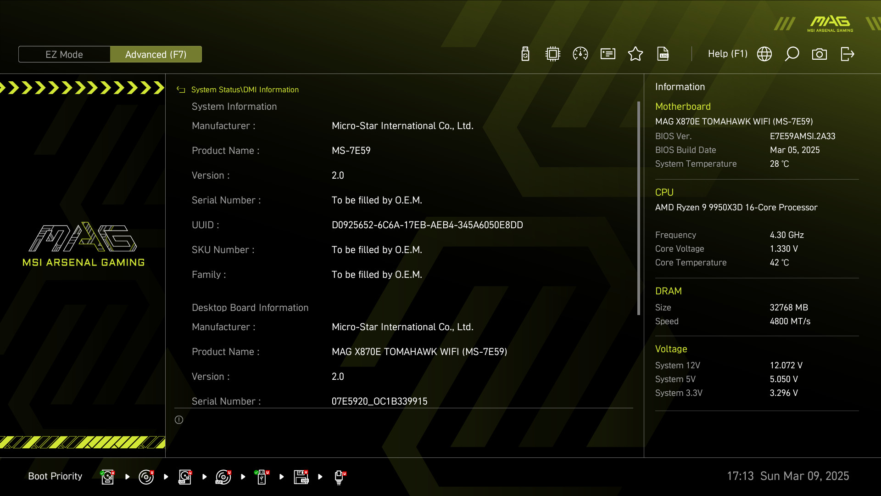Click the Desktop Board Information heading
Viewport: 881px width, 496px height.
[250, 308]
